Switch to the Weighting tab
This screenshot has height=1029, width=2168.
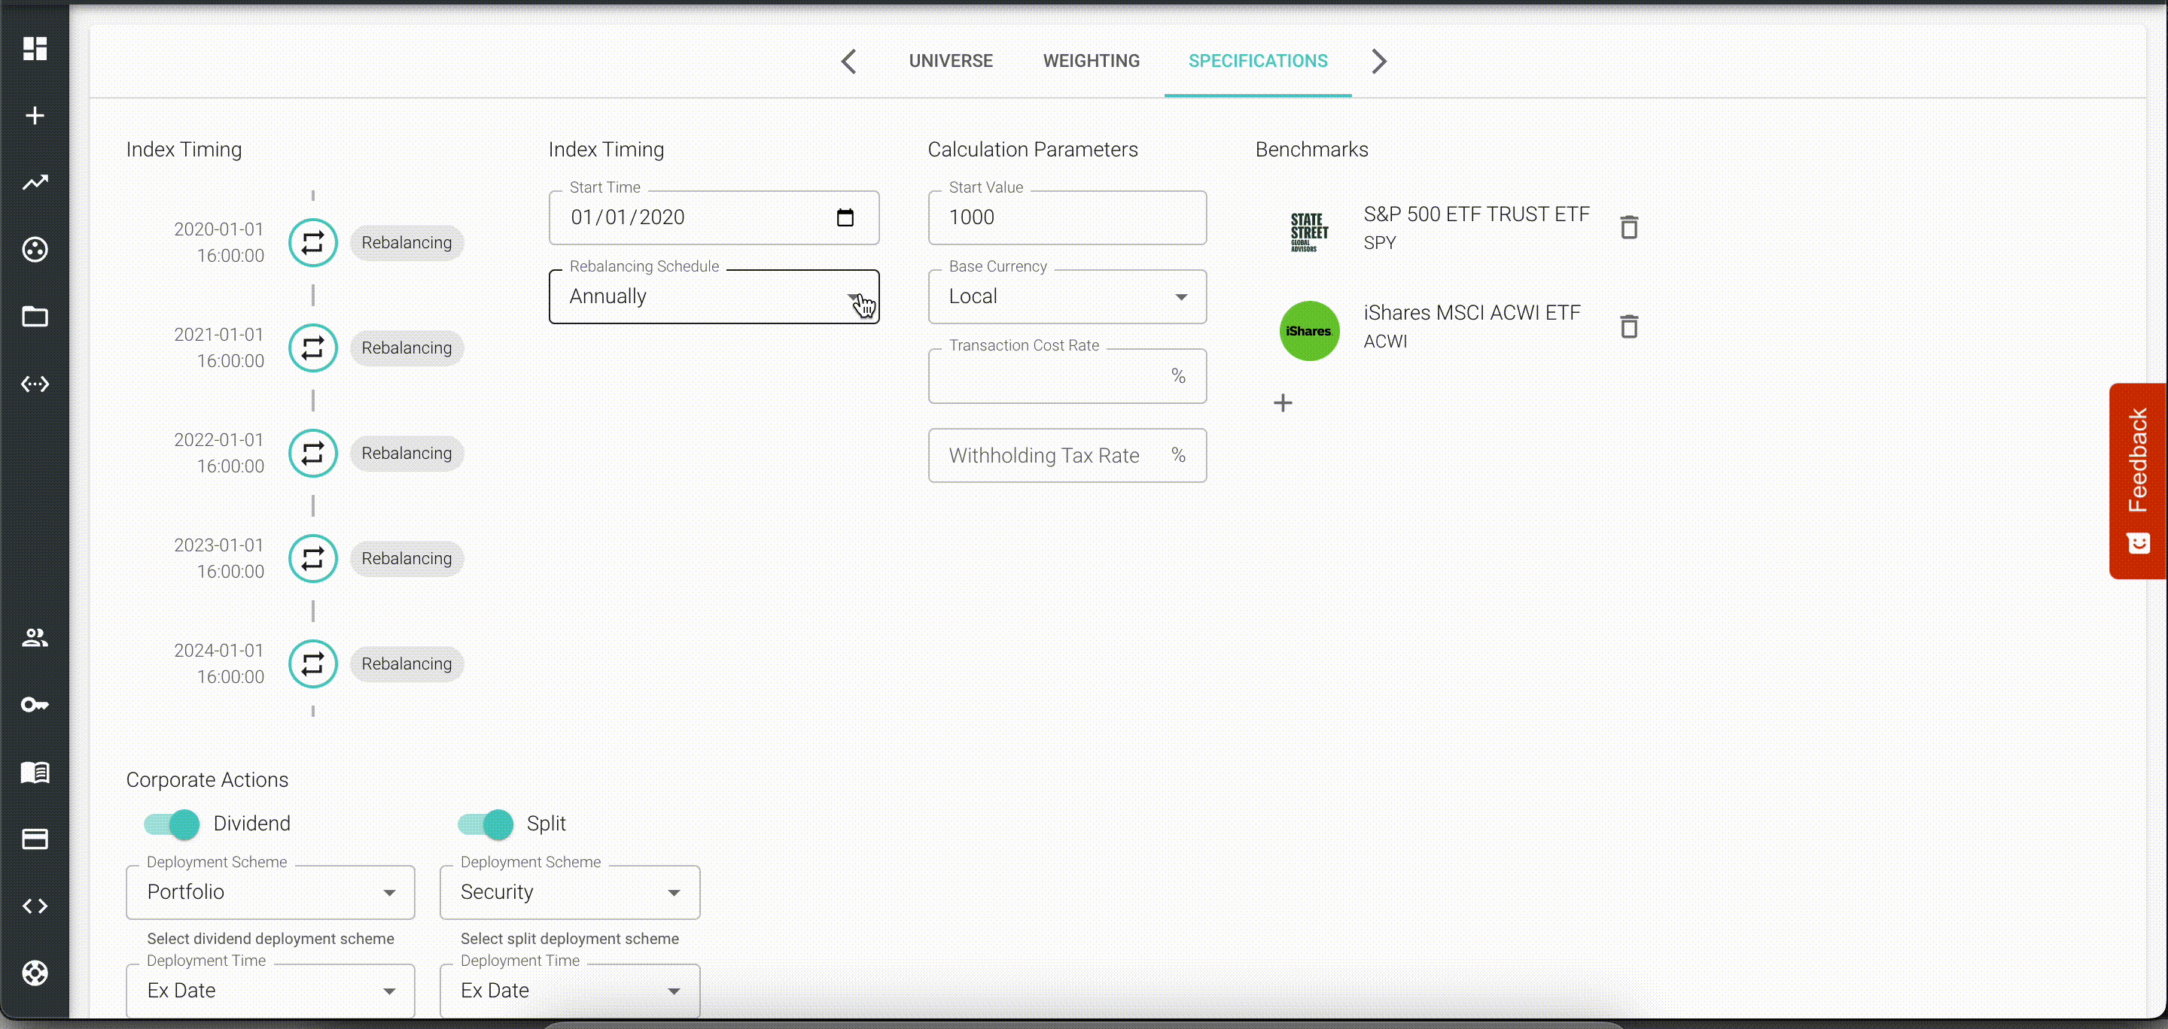pos(1091,60)
